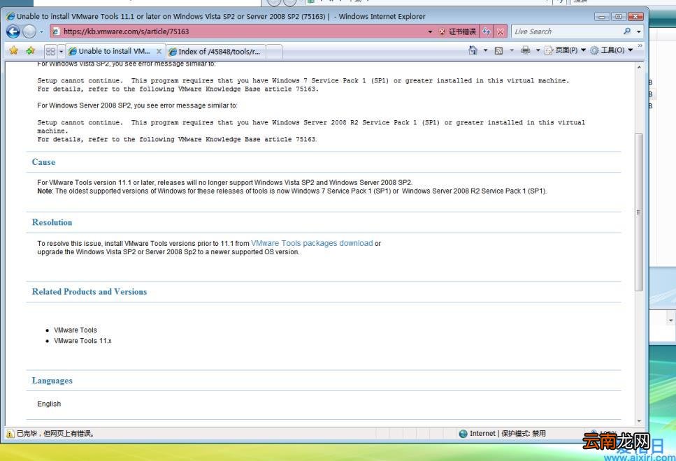Click the Home page icon
676x461 pixels.
(473, 50)
